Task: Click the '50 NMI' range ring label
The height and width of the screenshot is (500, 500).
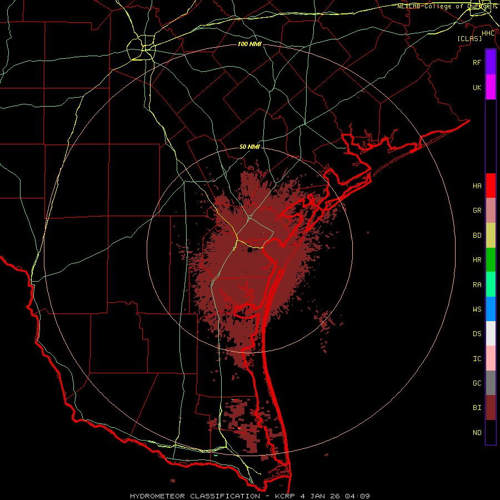Action: point(249,147)
